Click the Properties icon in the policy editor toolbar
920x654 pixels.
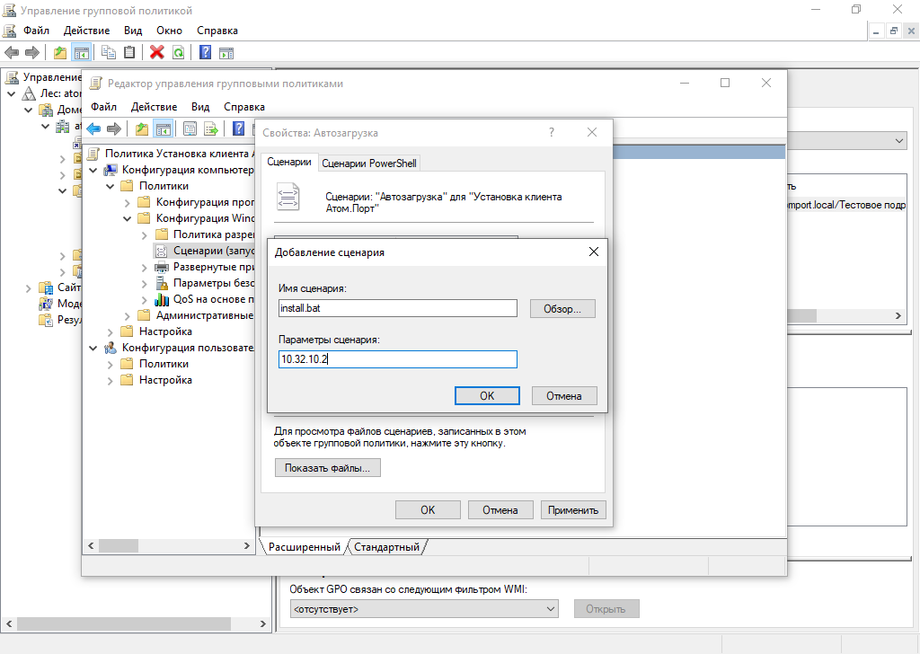(x=190, y=128)
